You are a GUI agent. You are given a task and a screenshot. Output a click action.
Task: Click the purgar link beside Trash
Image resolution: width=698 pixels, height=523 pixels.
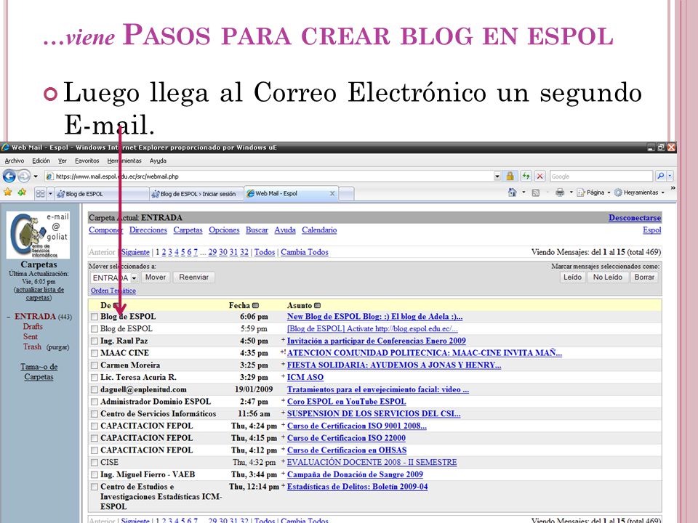[x=57, y=347]
